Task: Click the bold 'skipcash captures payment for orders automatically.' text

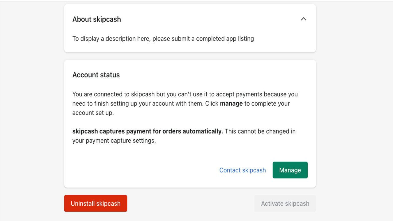Action: tap(148, 131)
